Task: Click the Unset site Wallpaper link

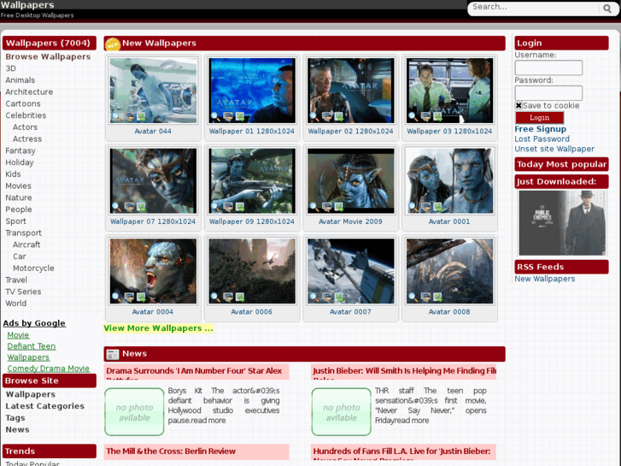Action: [x=554, y=149]
